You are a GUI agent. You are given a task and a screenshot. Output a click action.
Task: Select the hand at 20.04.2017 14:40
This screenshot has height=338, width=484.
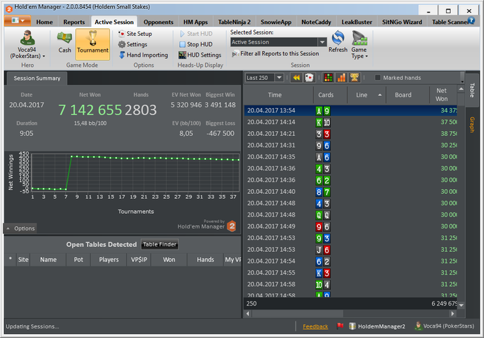coord(351,192)
